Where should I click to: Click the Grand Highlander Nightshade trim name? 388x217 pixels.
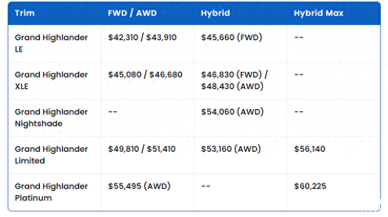coord(51,118)
